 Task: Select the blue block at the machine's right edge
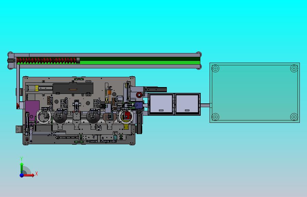click(138, 105)
